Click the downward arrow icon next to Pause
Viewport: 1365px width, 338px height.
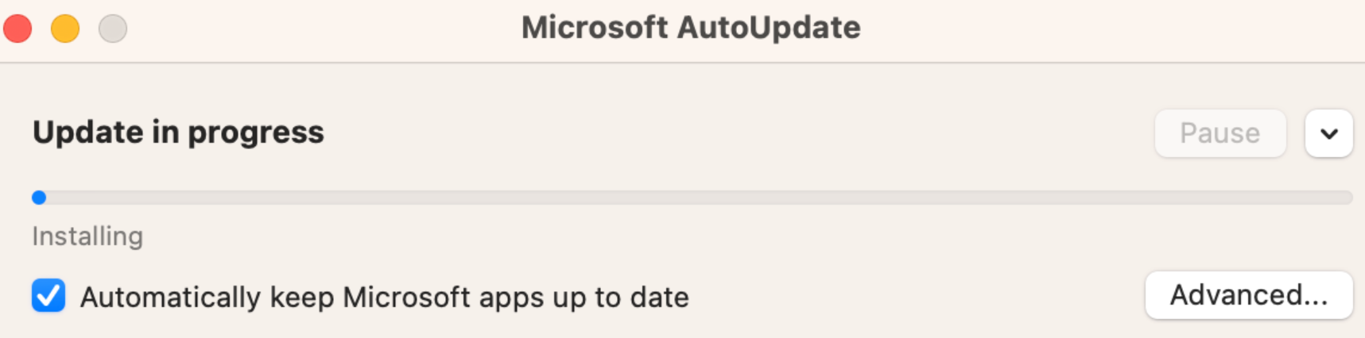(x=1328, y=133)
